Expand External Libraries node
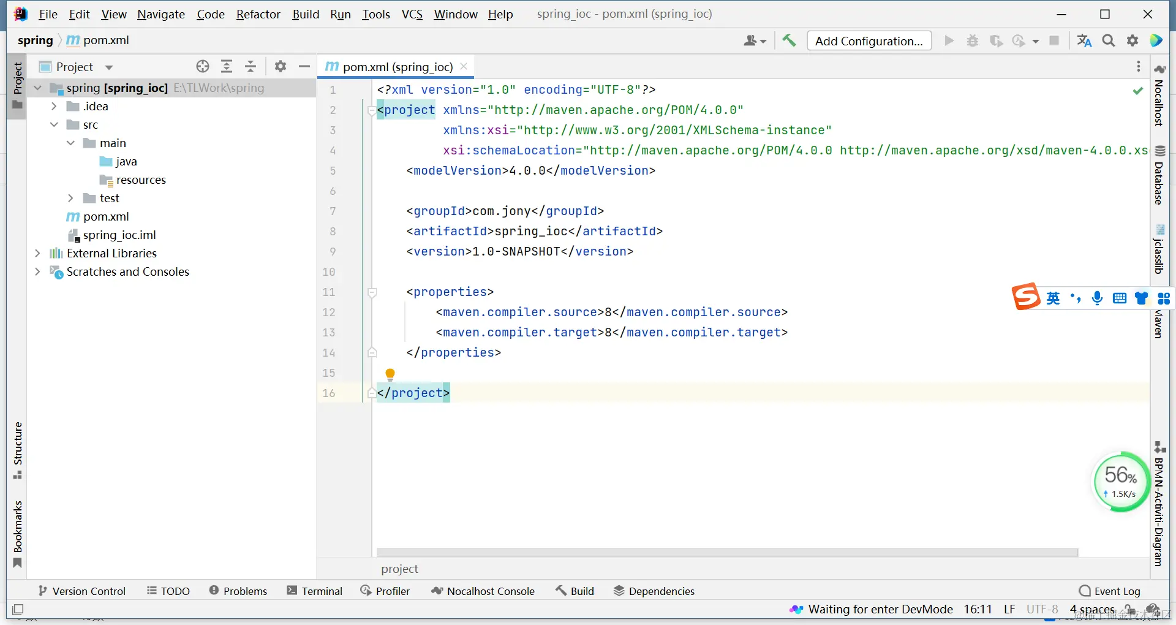Viewport: 1176px width, 625px height. coord(37,253)
